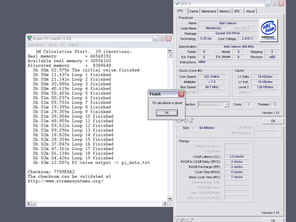This screenshot has width=296, height=222.
Task: Switch to the Memory tab
Action: pos(225,11)
